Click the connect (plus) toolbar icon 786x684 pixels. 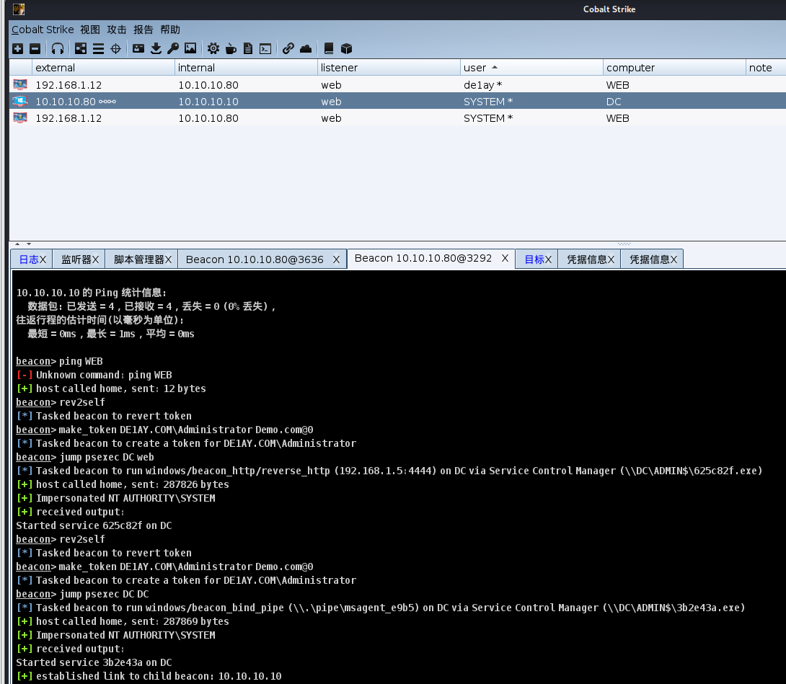[x=17, y=48]
